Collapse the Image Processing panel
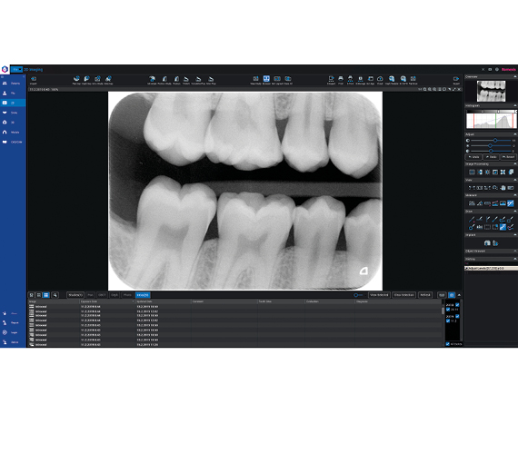Image resolution: width=518 pixels, height=454 pixels. click(514, 163)
